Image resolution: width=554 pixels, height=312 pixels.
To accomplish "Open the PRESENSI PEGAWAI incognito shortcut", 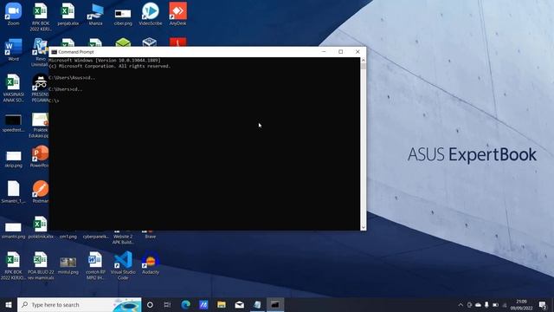I will pyautogui.click(x=40, y=88).
